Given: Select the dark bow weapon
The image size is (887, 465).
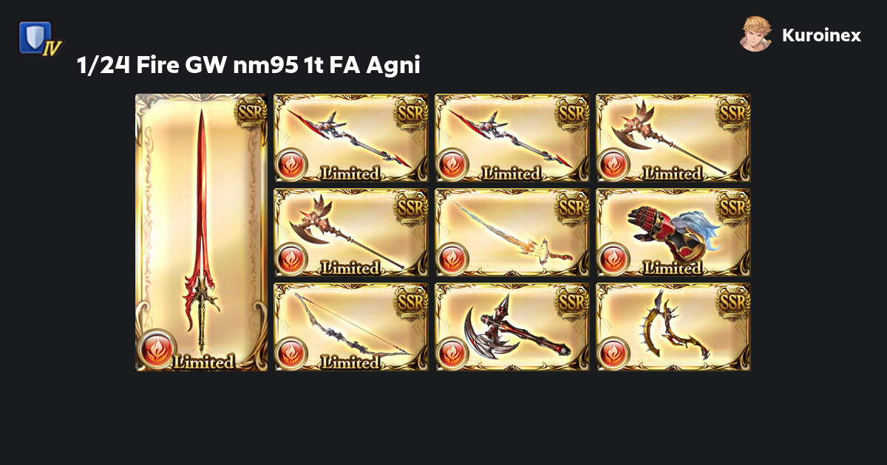Looking at the screenshot, I should 351,327.
